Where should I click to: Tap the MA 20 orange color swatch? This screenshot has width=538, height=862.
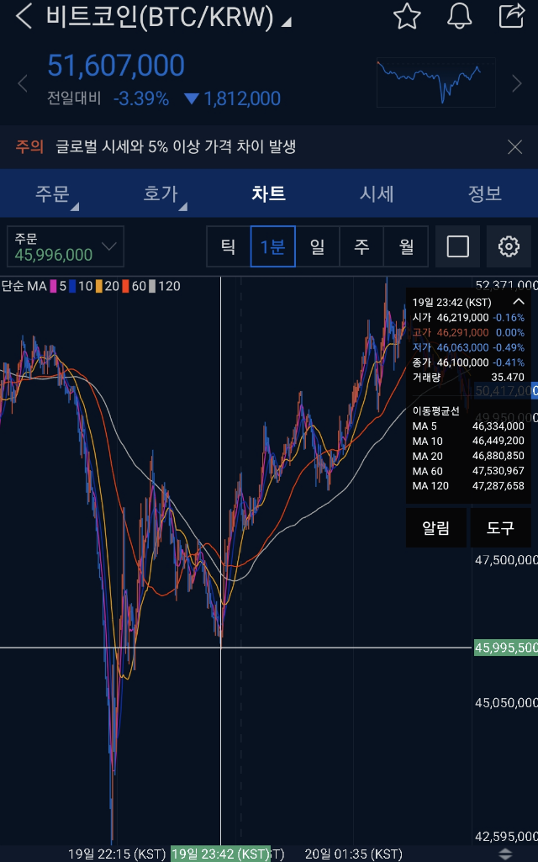(x=99, y=287)
